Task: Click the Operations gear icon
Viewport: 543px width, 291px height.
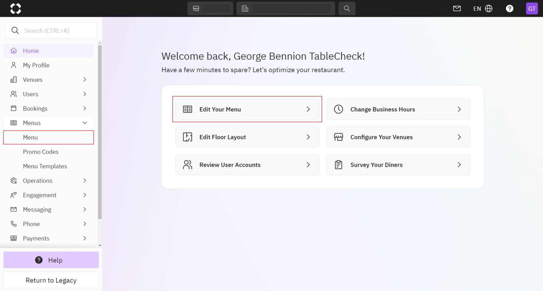Action: (14, 181)
